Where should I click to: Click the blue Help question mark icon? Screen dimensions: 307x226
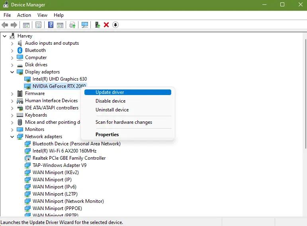tap(51, 25)
